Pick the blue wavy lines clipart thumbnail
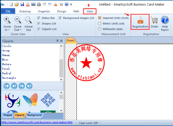 tap(48, 100)
